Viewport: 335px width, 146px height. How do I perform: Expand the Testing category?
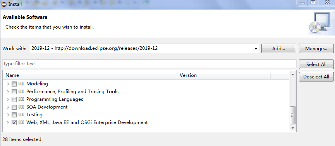[8, 115]
